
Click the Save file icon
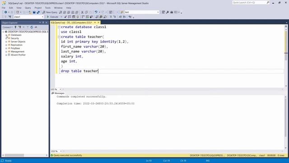tap(34, 12)
